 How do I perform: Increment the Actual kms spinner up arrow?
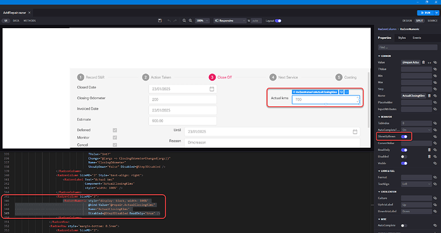[x=357, y=98]
